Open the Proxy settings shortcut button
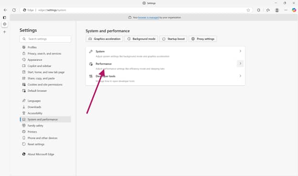Viewport: 298px width, 176px height. (x=203, y=39)
